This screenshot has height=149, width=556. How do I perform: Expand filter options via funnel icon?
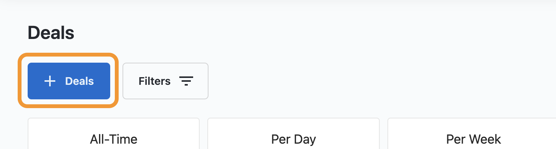(186, 81)
